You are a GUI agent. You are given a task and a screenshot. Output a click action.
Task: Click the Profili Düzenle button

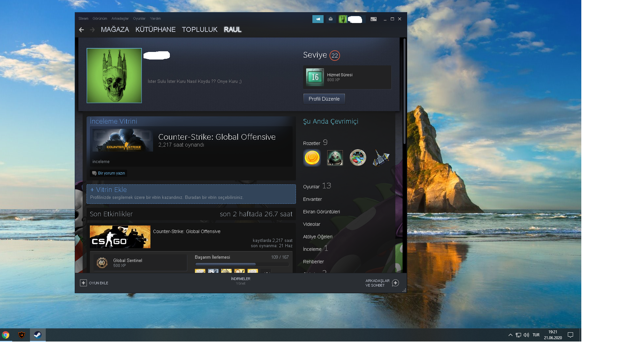tap(324, 99)
